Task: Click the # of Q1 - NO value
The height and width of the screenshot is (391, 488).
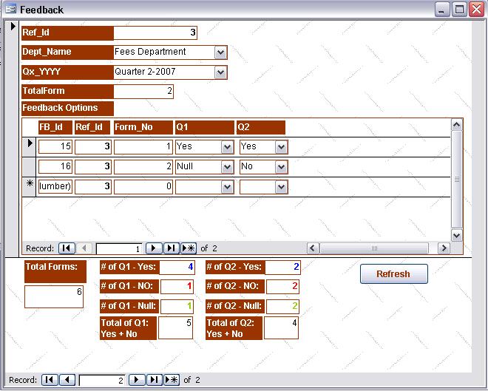Action: [177, 287]
